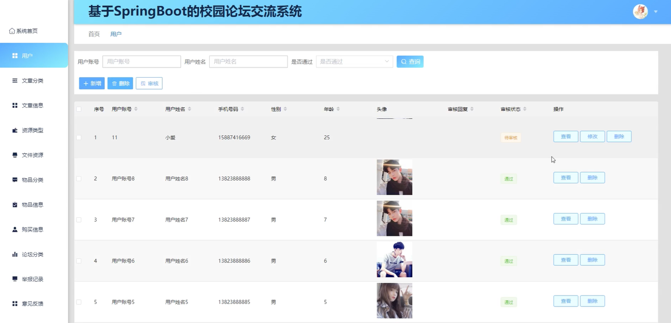The height and width of the screenshot is (323, 671).
Task: Click 修改 for user 小爱
Action: (592, 136)
